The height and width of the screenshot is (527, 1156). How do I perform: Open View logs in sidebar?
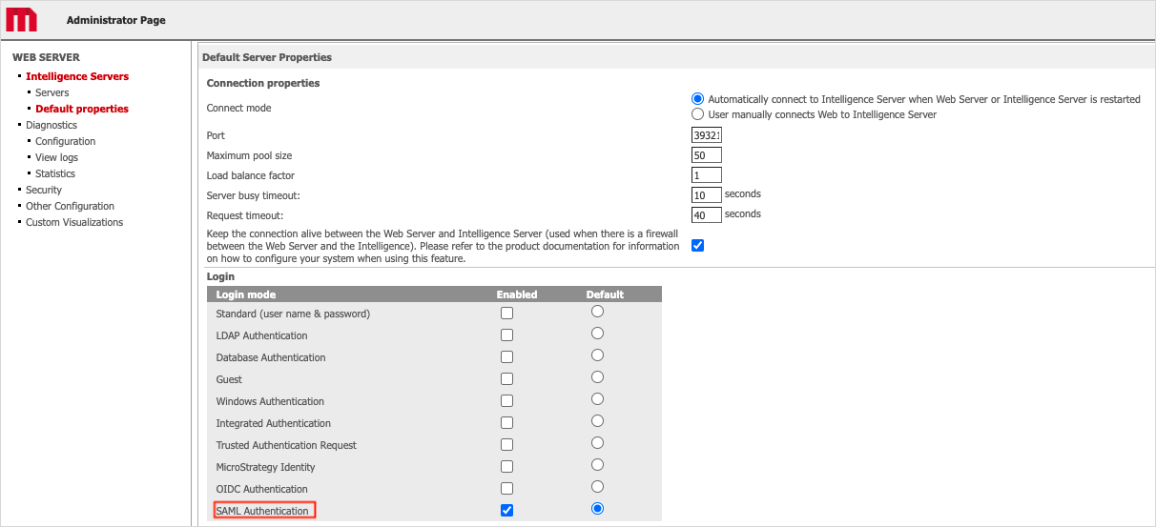(56, 157)
